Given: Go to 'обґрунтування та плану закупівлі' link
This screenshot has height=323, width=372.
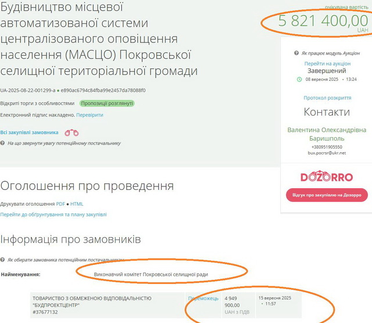Looking at the screenshot, I should point(53,214).
